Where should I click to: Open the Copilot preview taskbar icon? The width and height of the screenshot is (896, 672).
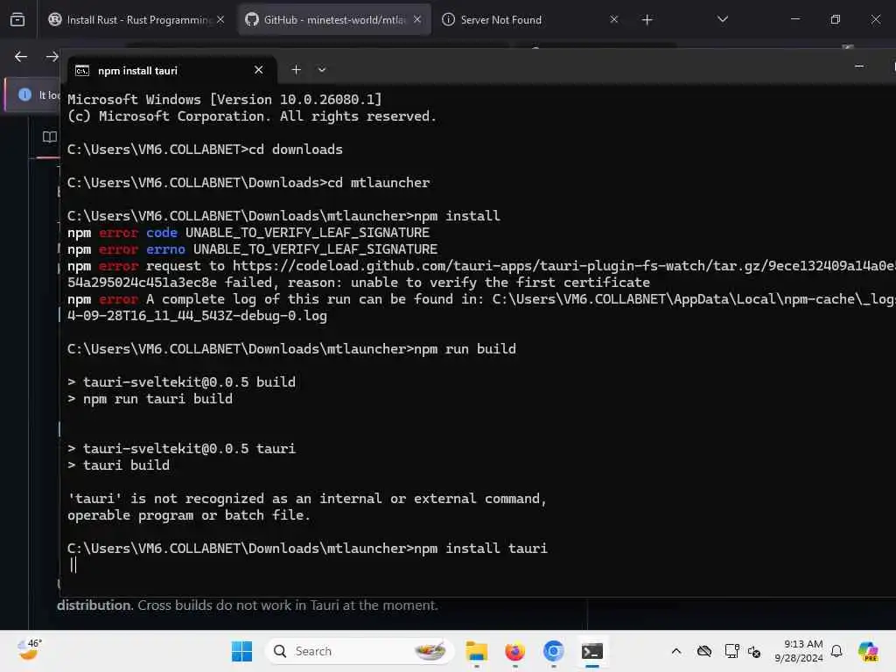pyautogui.click(x=867, y=651)
